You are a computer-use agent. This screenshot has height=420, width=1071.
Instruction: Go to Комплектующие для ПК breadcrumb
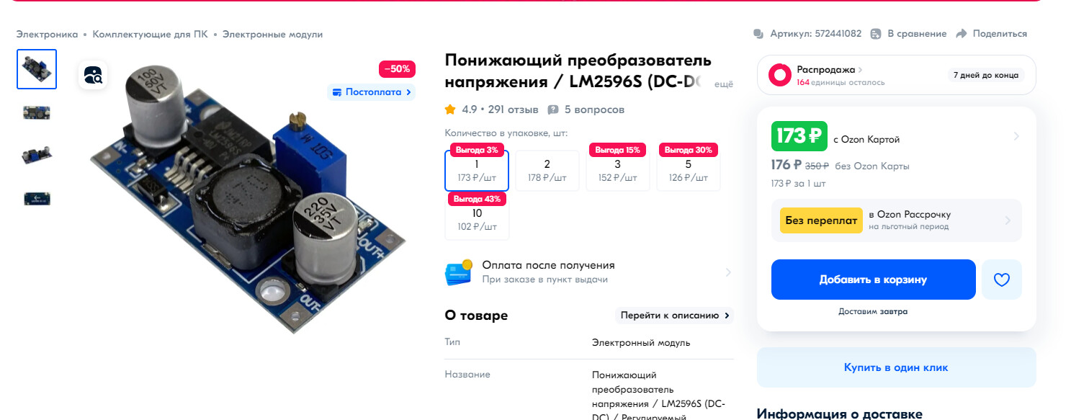pos(150,34)
